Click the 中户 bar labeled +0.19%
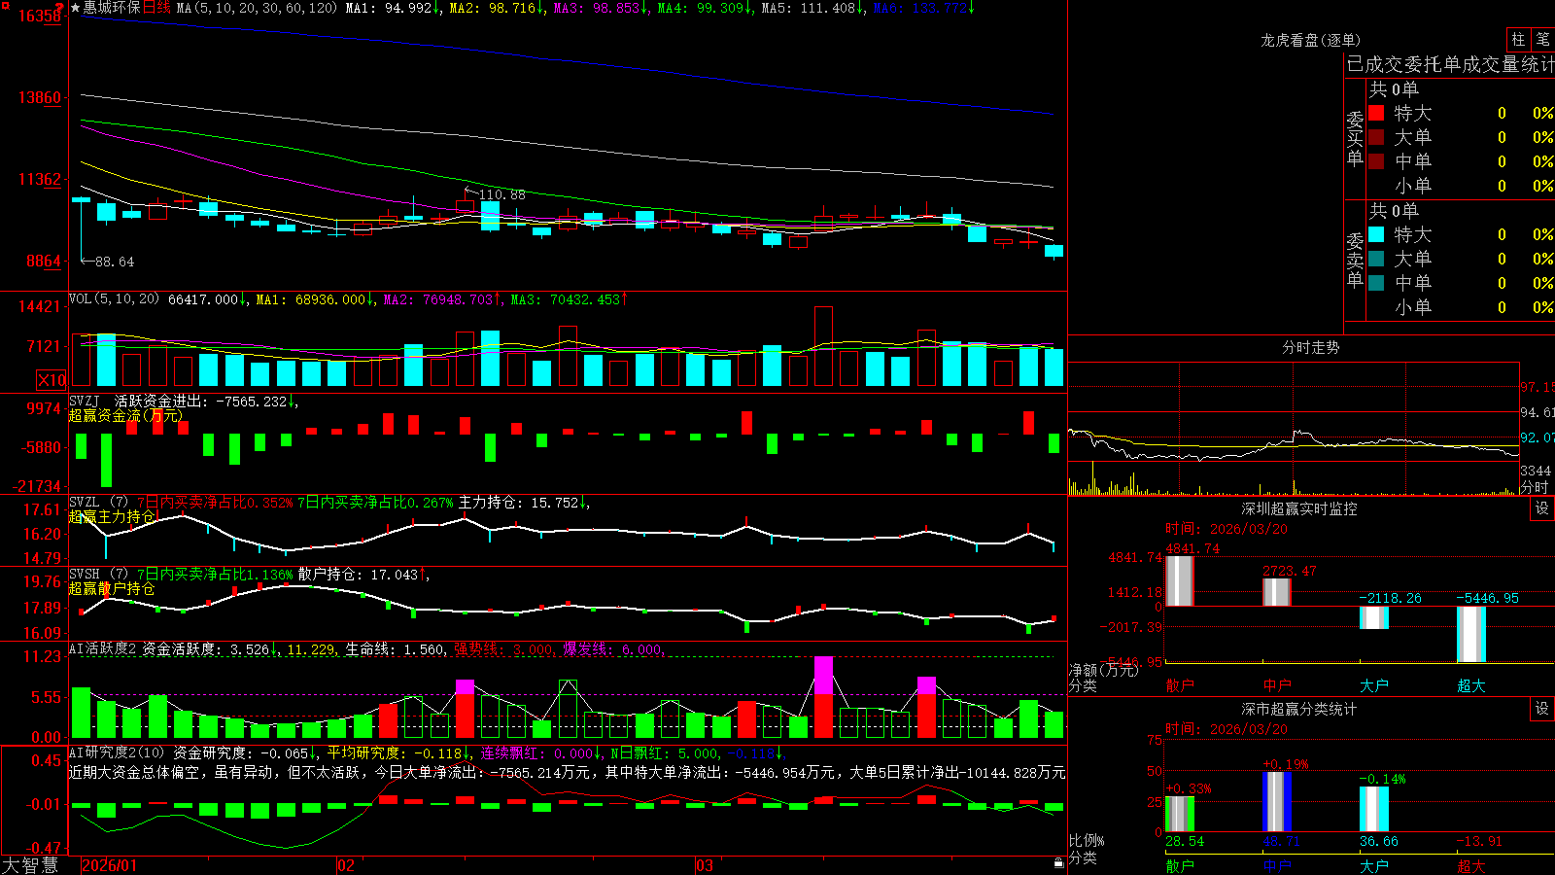 point(1277,801)
